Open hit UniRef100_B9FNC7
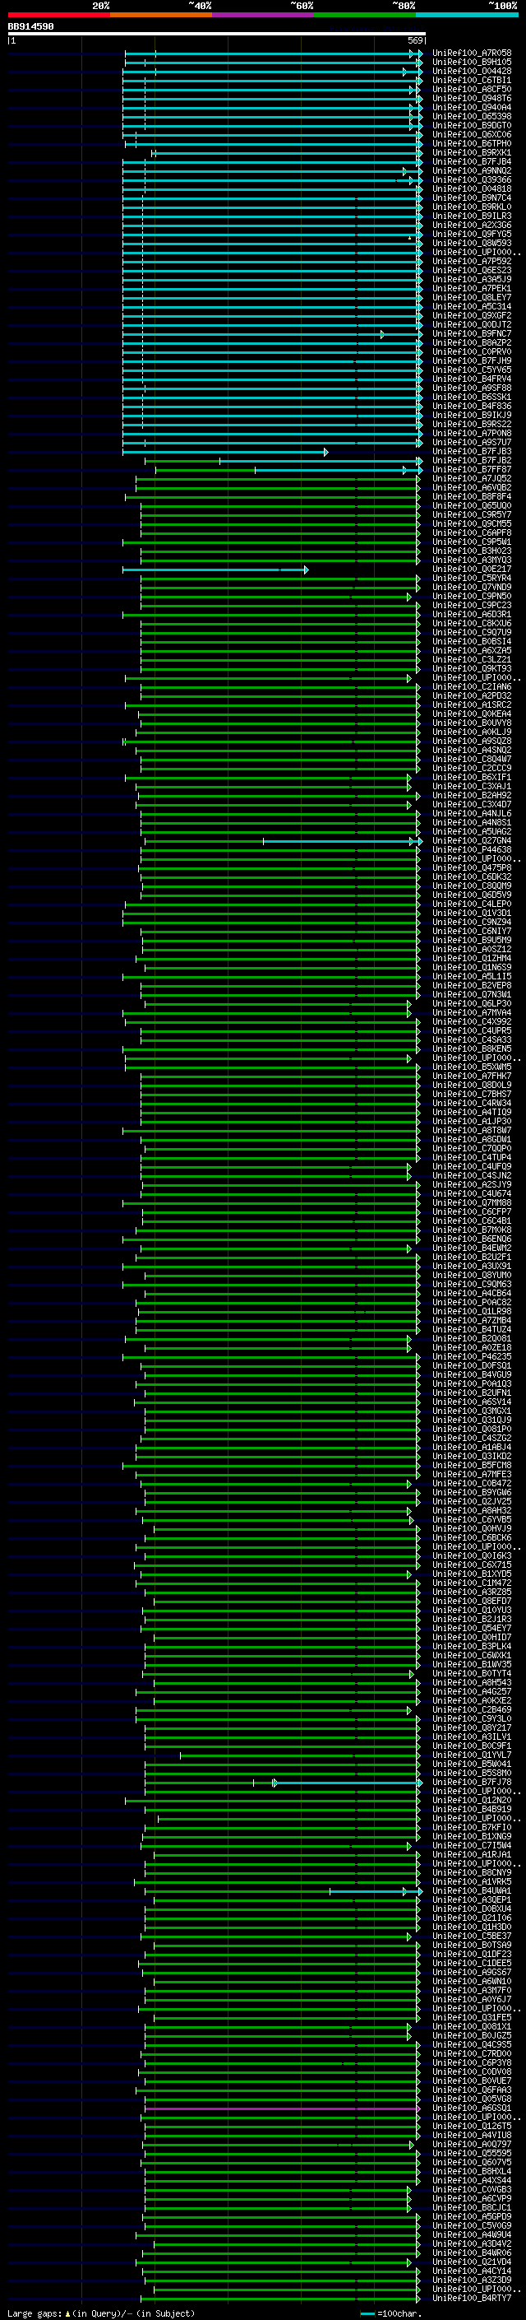Screen dimensions: 526x2320 472,334
